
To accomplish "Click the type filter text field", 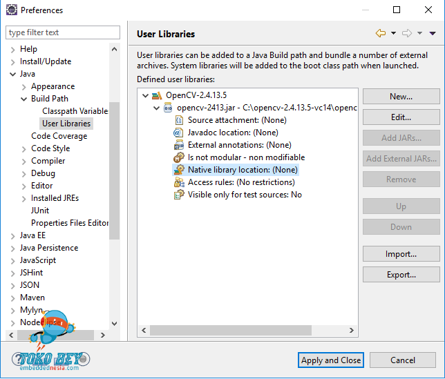I will coord(62,32).
